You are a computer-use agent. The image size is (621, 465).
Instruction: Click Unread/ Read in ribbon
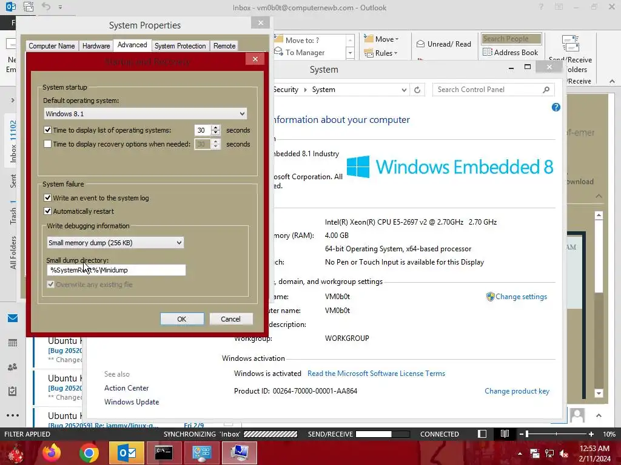click(x=443, y=44)
